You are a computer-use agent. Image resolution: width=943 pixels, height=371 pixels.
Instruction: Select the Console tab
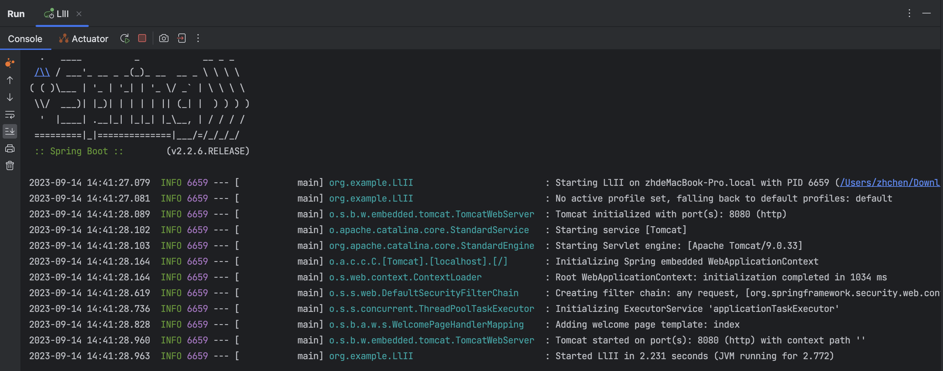tap(25, 39)
